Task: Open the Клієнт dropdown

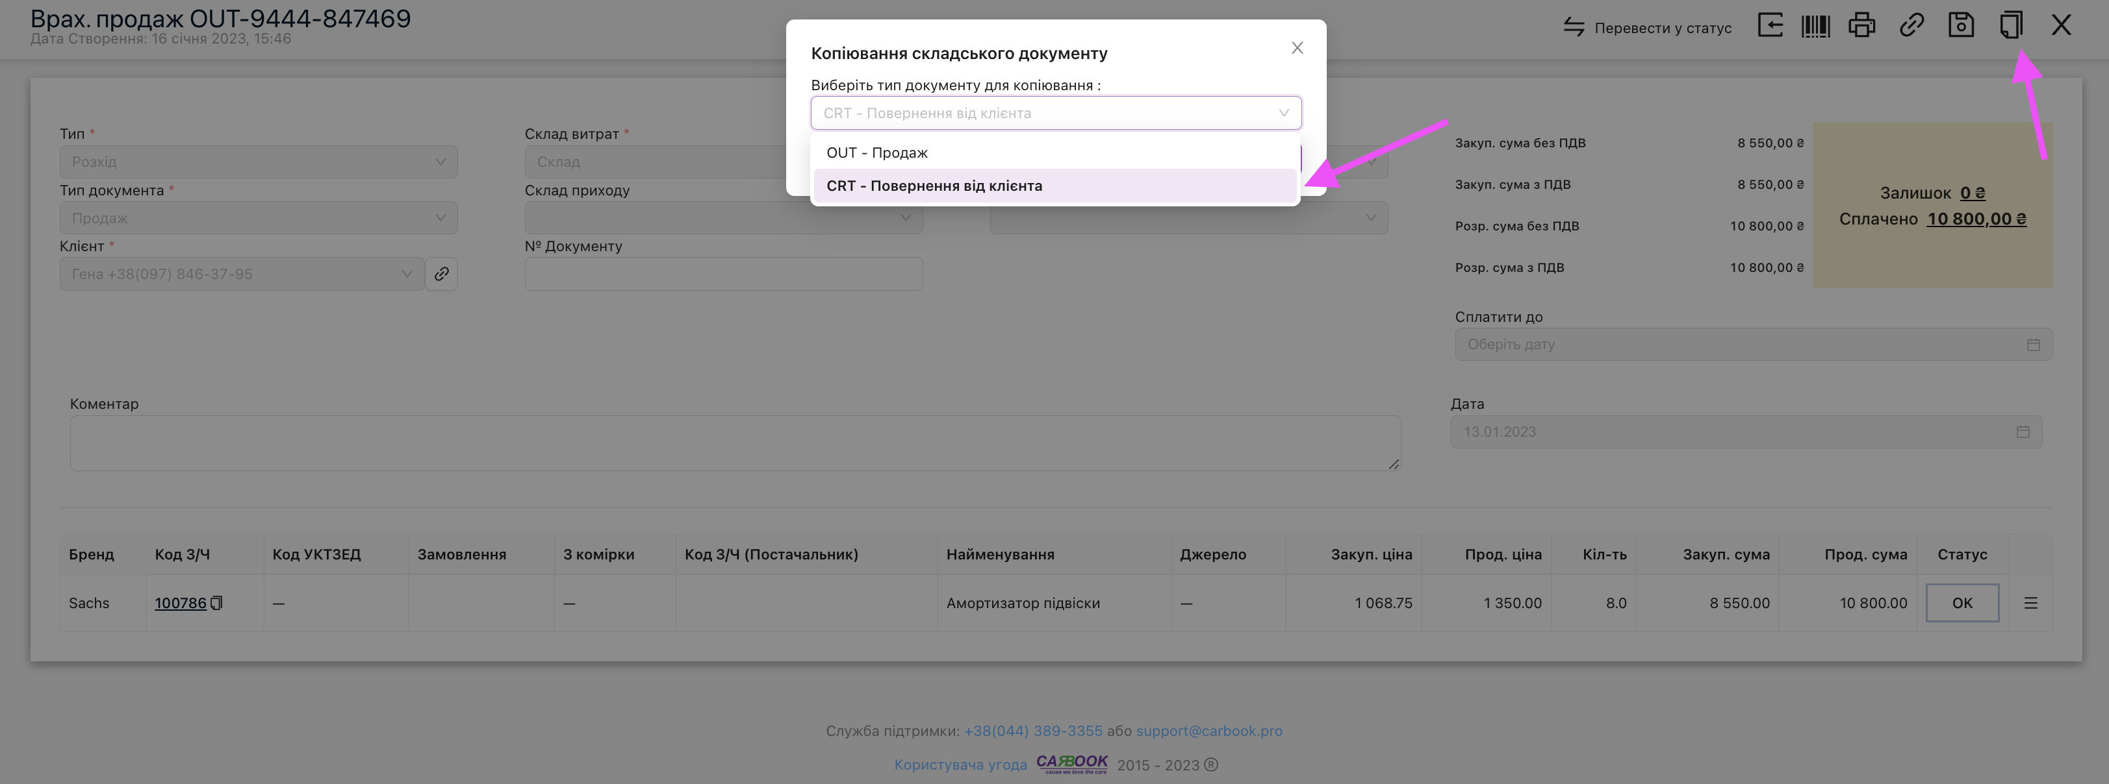Action: tap(242, 274)
